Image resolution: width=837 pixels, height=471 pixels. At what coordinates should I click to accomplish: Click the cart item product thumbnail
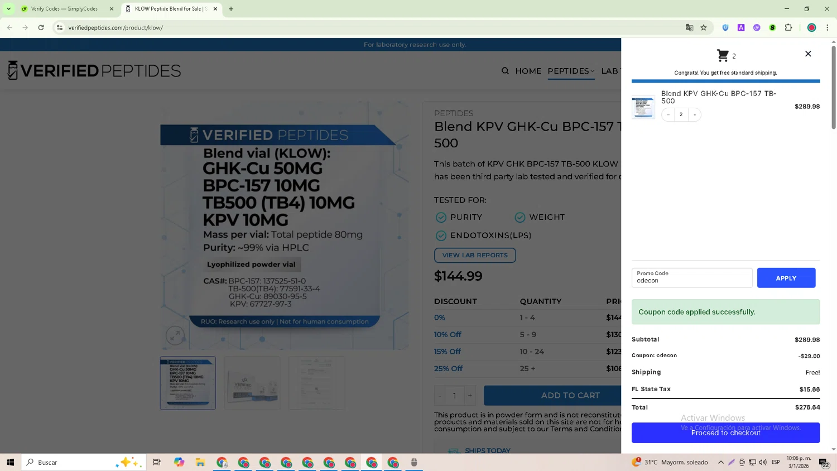pyautogui.click(x=643, y=107)
